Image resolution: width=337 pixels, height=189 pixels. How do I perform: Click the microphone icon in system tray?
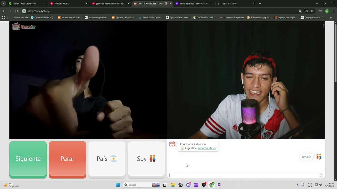[304, 185]
